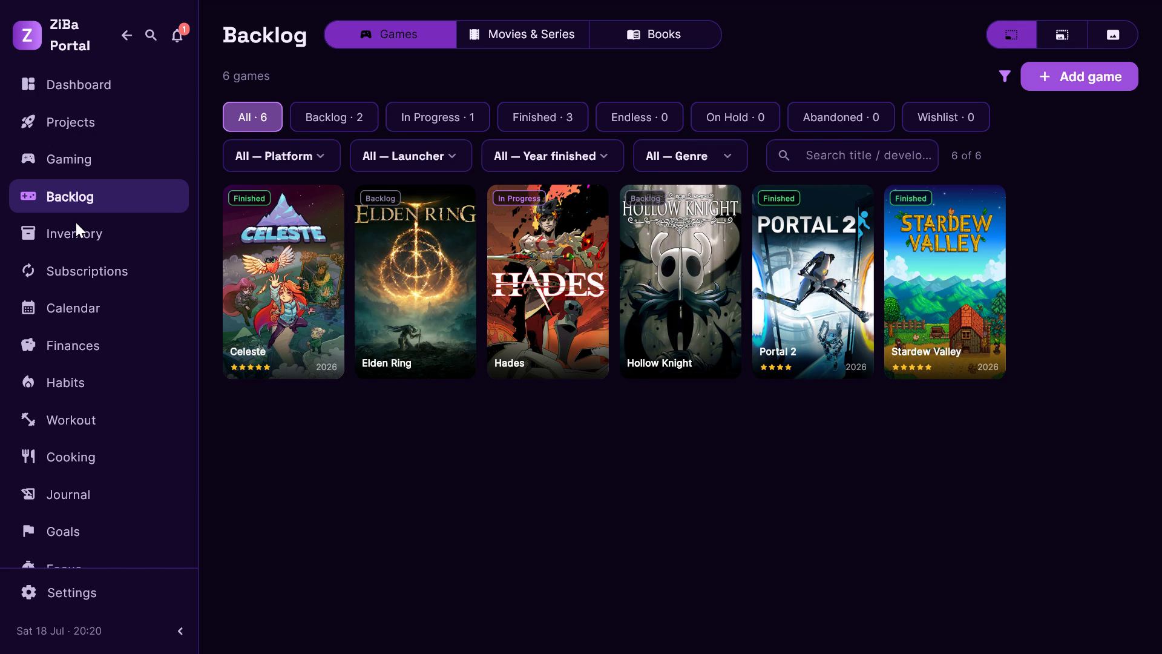Switch to the Games tab
The image size is (1162, 654).
pyautogui.click(x=390, y=35)
